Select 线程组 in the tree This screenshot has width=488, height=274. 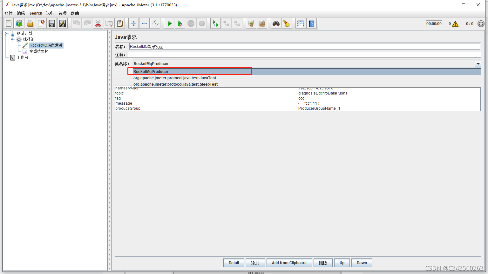point(29,39)
